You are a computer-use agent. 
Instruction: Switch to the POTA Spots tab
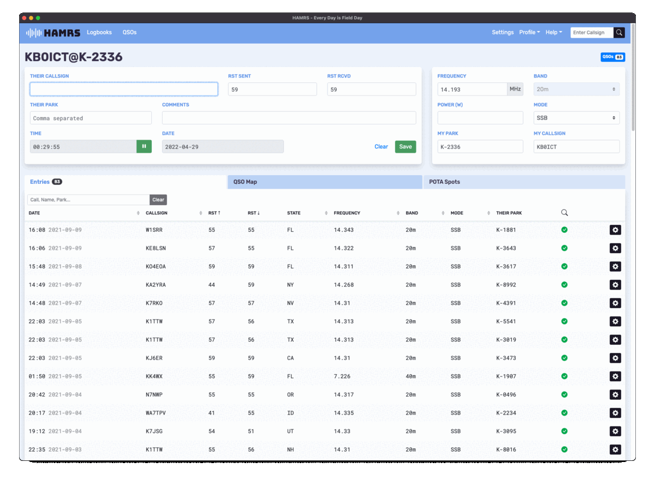click(x=523, y=182)
